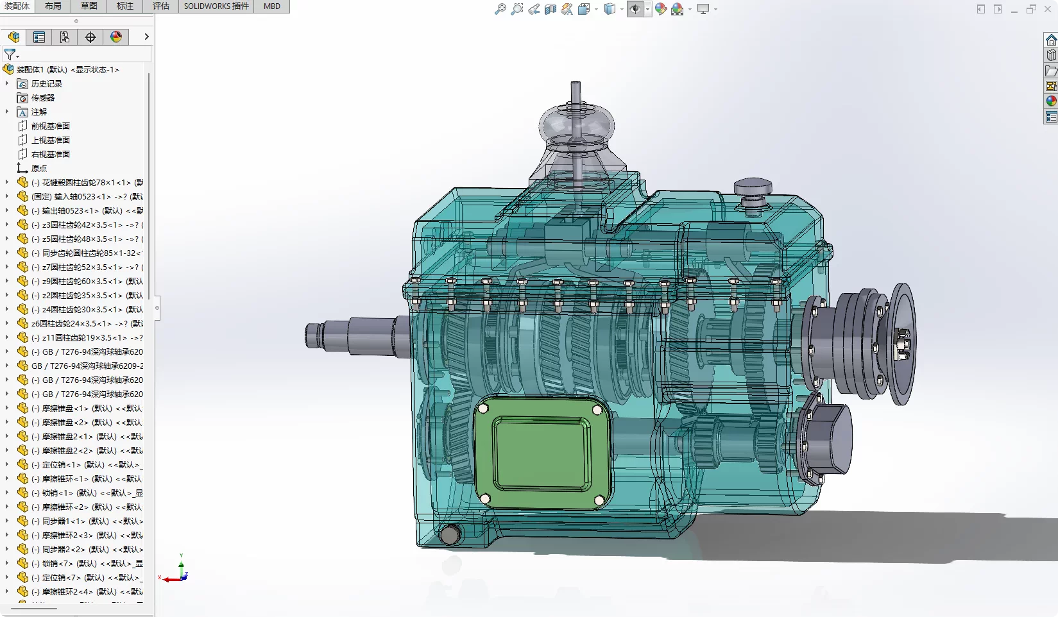Open the View Orientation dropdown arrow
Image resolution: width=1058 pixels, height=617 pixels.
[596, 9]
